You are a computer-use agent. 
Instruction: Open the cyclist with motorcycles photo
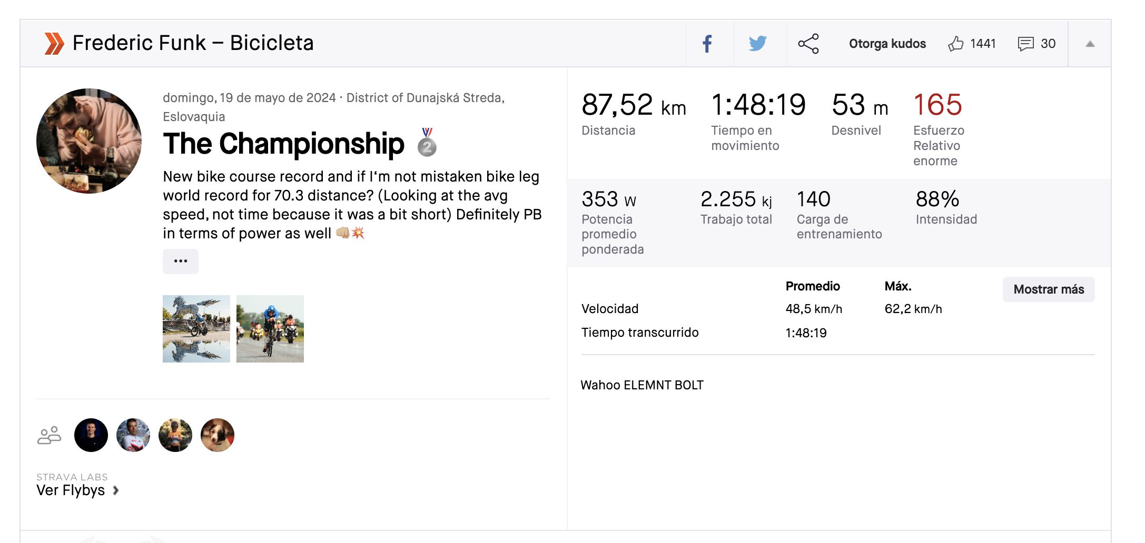coord(270,329)
